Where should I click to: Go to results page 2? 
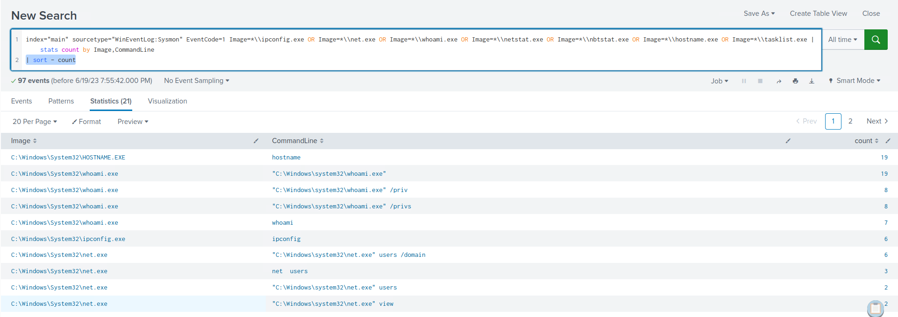coord(850,121)
